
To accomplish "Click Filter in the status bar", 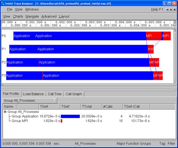I will (172, 144).
